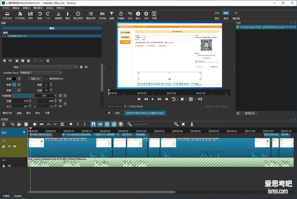
Task: Toggle timeline snapping magnet button
Action: pos(93,124)
